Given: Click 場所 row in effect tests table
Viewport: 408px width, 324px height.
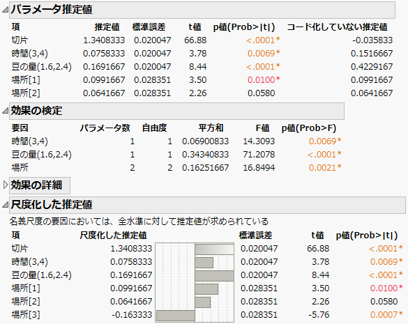Looking at the screenshot, I should pos(176,168).
